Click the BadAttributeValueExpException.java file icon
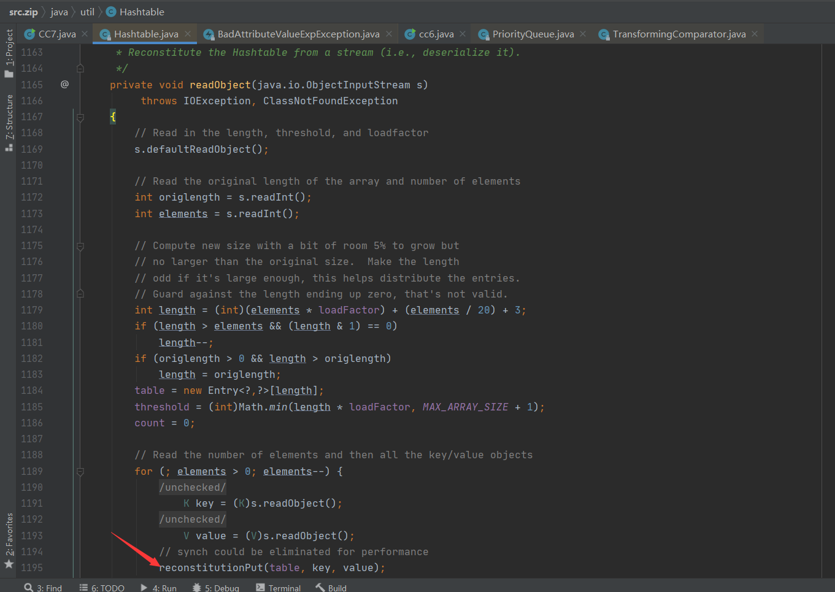The image size is (835, 592). [209, 34]
